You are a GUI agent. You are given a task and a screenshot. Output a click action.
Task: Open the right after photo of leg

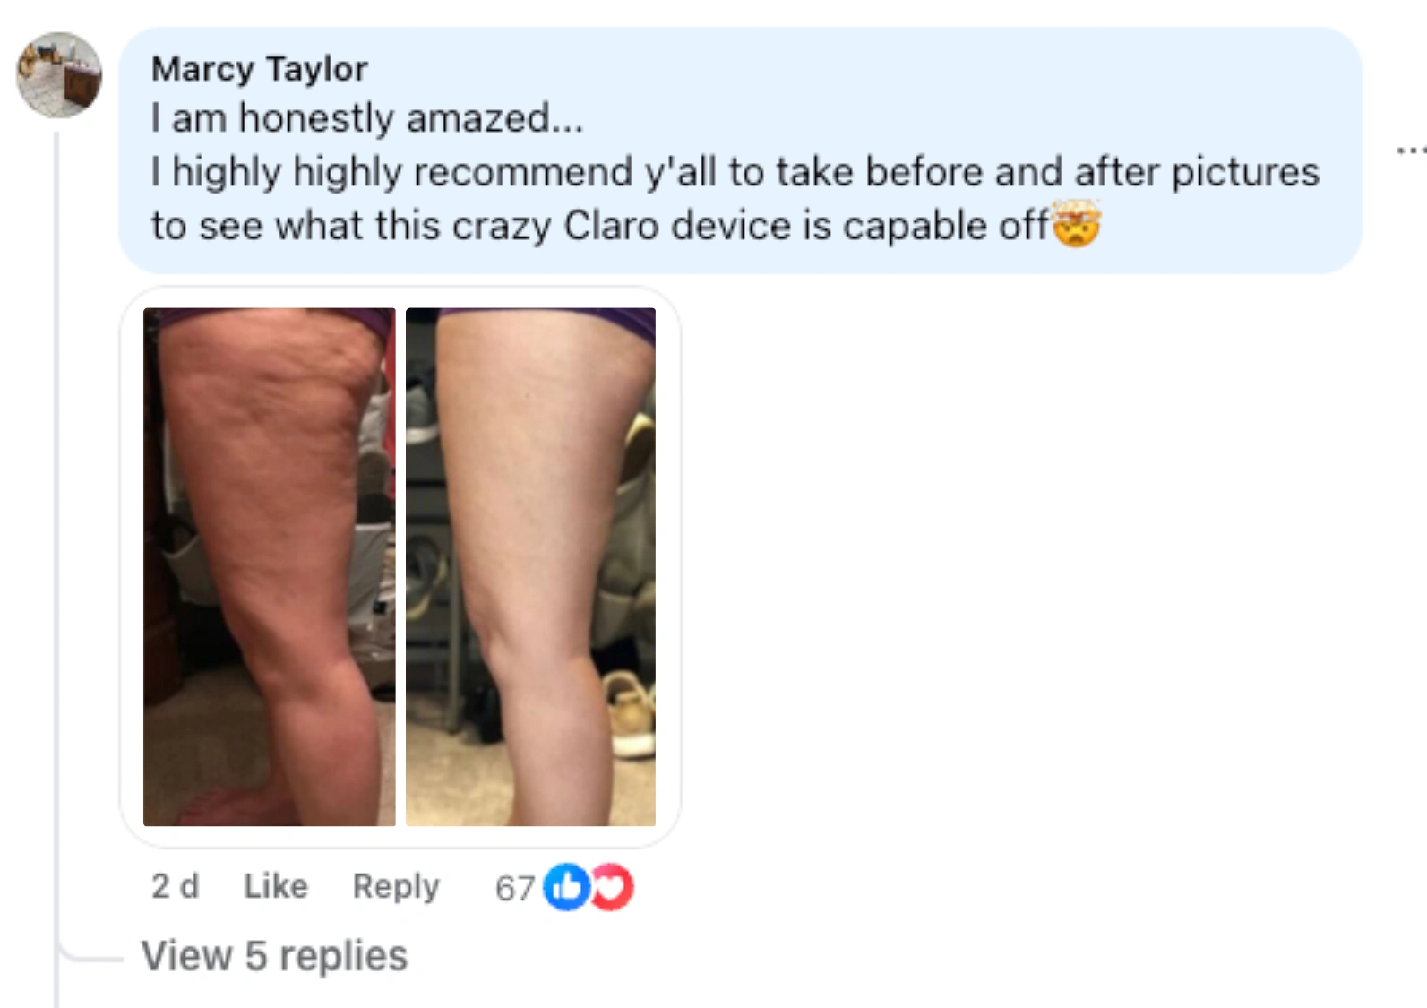pos(530,566)
